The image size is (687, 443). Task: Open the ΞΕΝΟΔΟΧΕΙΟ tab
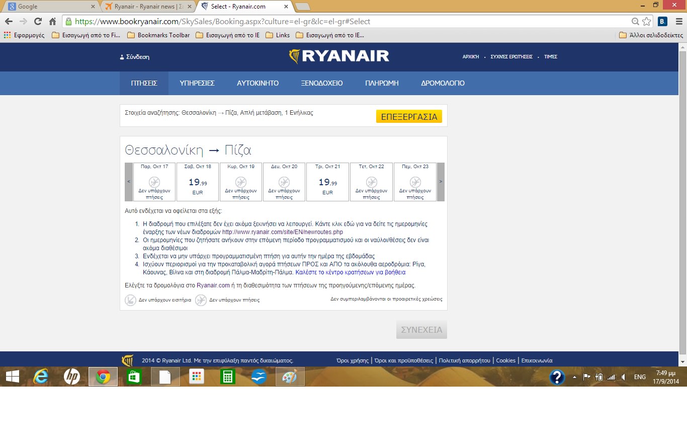pyautogui.click(x=322, y=83)
